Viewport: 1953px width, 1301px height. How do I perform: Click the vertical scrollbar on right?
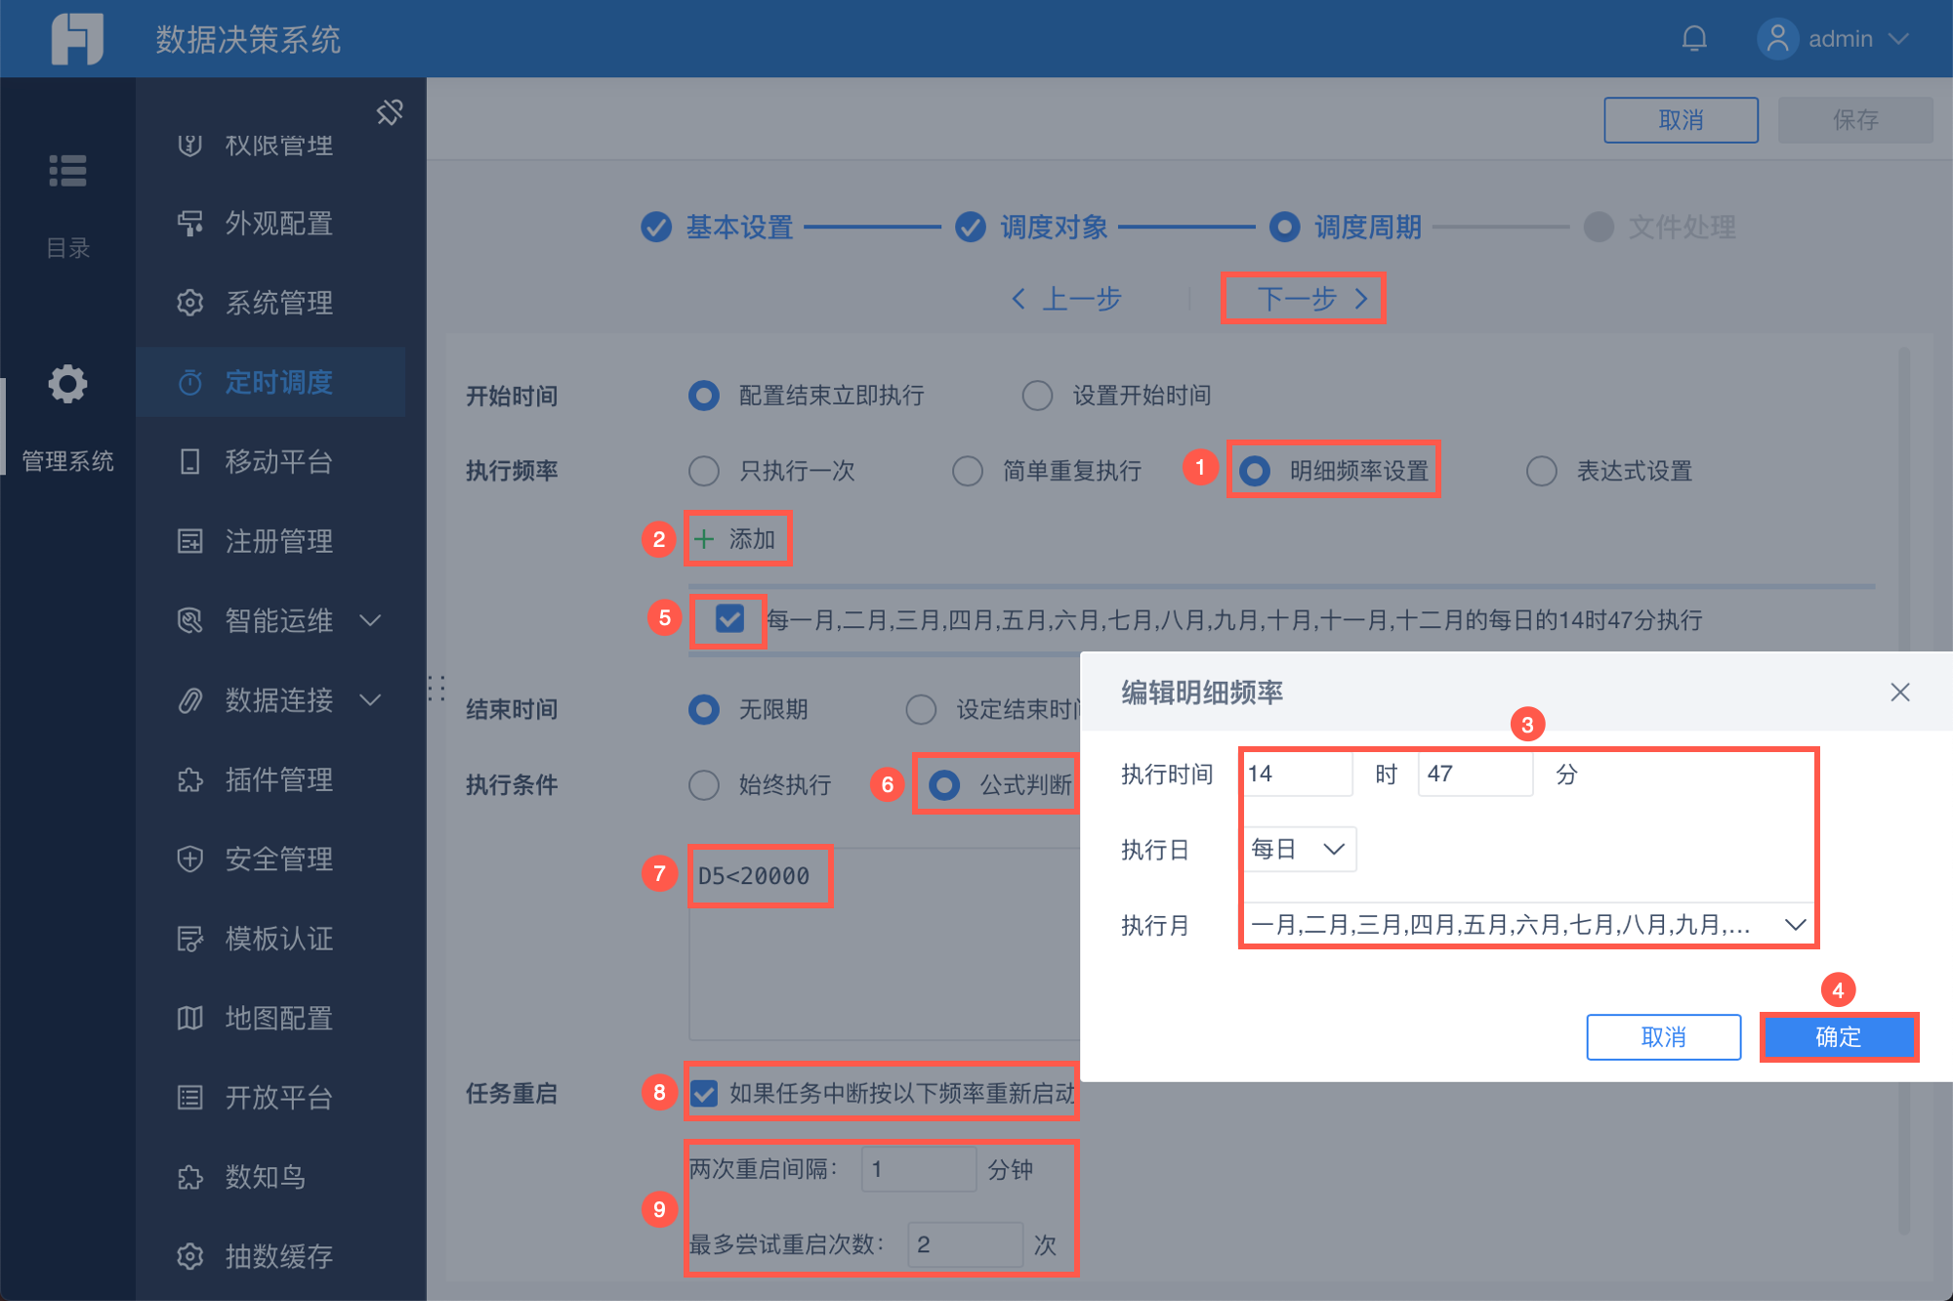coord(1904,488)
